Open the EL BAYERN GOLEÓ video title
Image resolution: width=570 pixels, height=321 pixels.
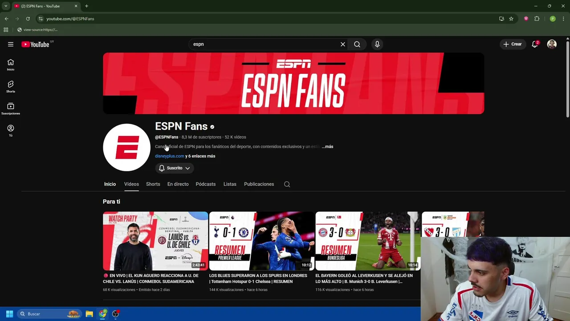click(x=364, y=279)
